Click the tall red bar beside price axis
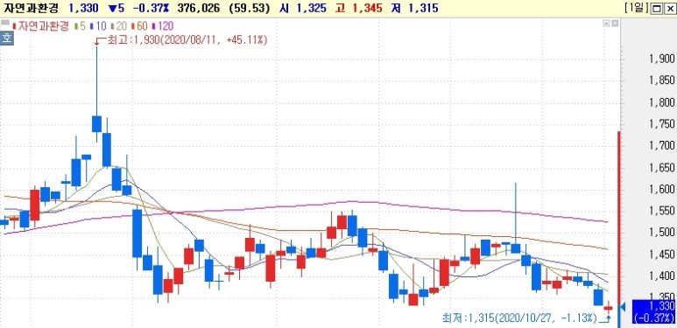 [x=619, y=219]
